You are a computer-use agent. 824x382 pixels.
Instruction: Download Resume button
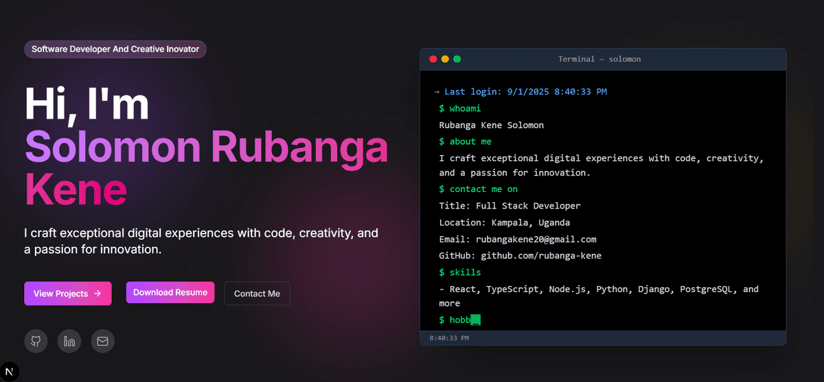tap(170, 292)
